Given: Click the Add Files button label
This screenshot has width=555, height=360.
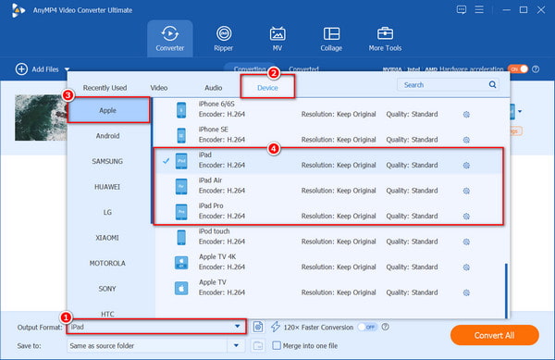Looking at the screenshot, I should coord(45,69).
